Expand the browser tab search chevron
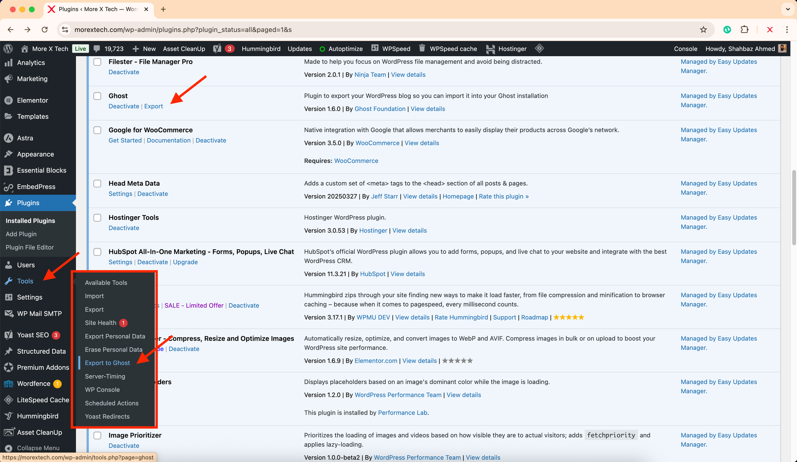This screenshot has height=462, width=797. 787,9
